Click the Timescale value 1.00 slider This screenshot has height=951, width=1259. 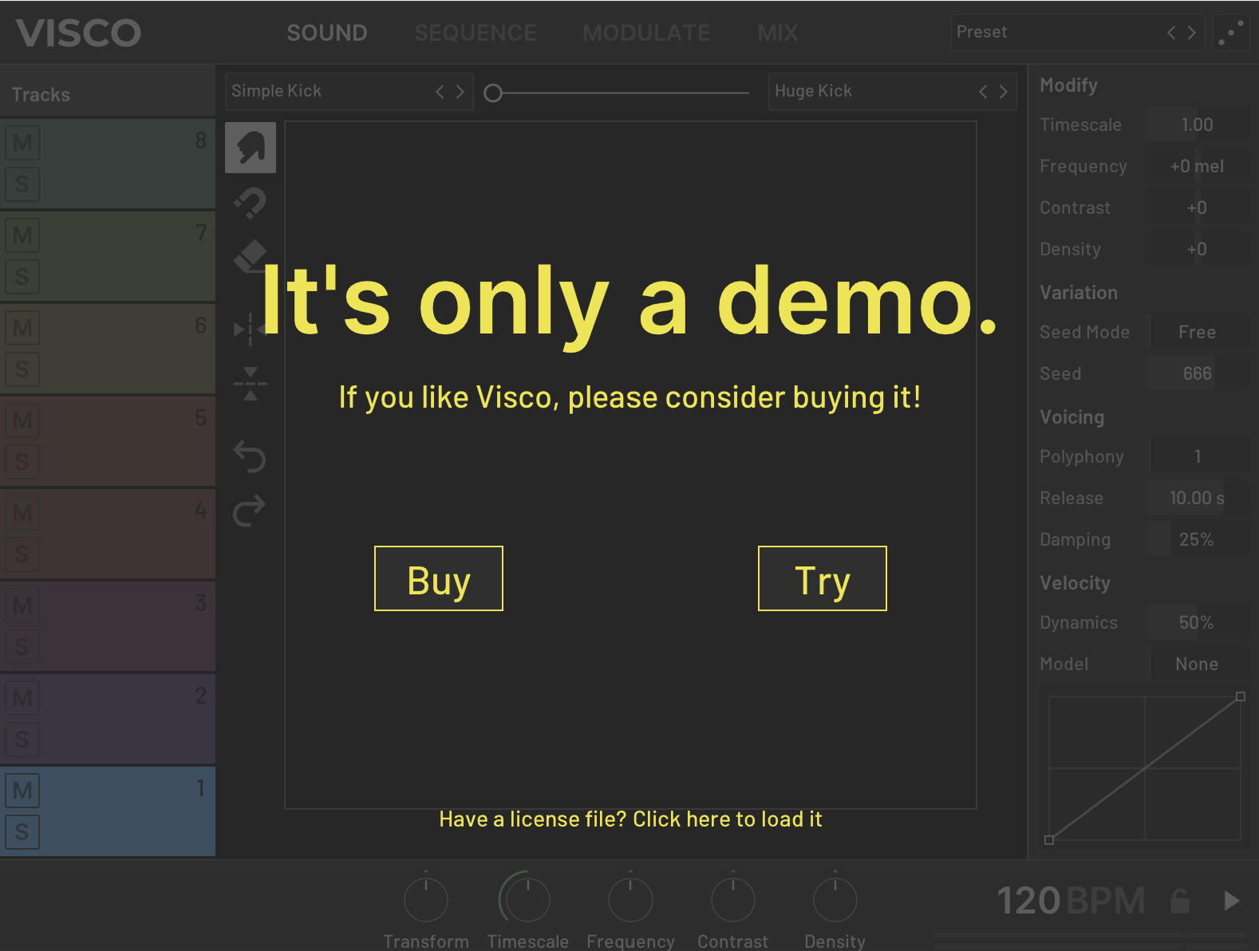click(x=1197, y=124)
